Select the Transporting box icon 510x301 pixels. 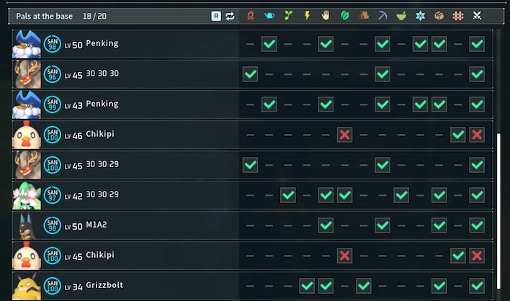pos(439,15)
